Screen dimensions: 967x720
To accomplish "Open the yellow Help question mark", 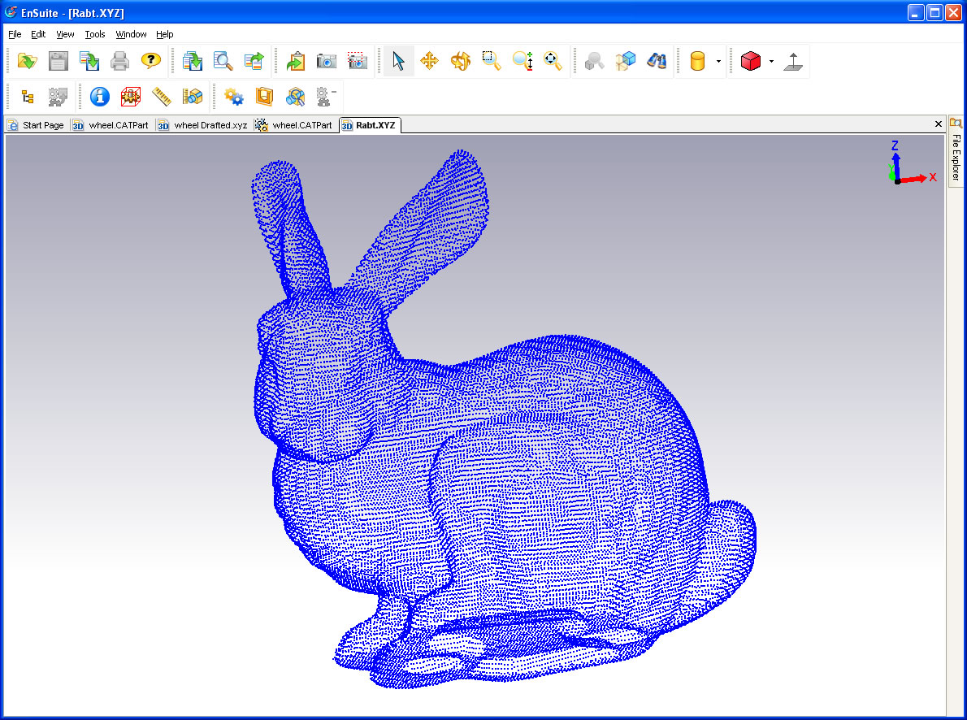I will point(150,61).
